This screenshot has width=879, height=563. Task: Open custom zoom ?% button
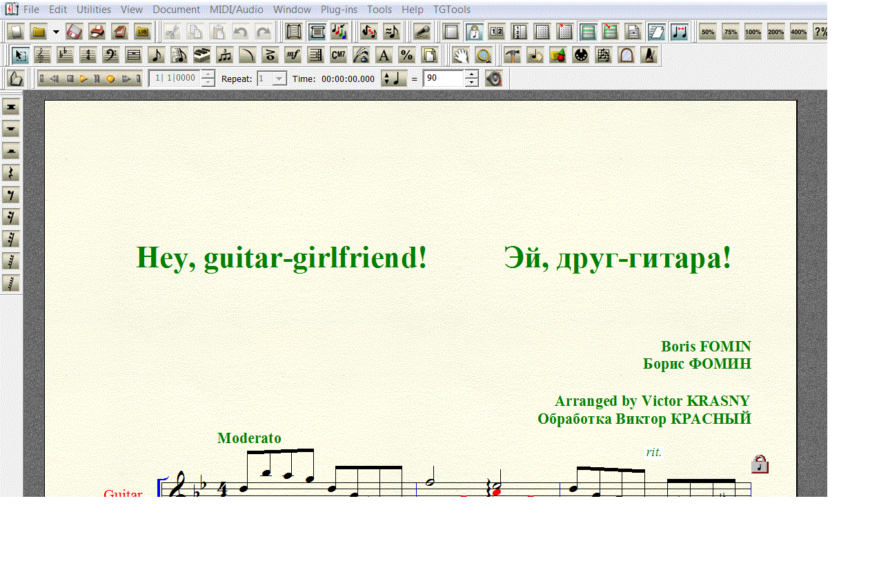[x=820, y=32]
